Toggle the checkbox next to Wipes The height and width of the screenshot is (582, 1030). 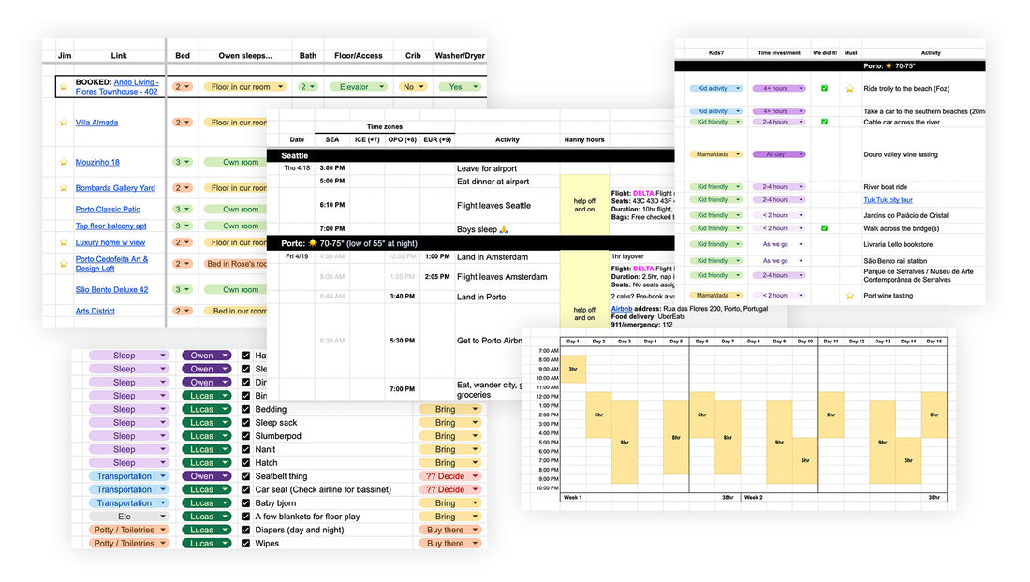245,544
